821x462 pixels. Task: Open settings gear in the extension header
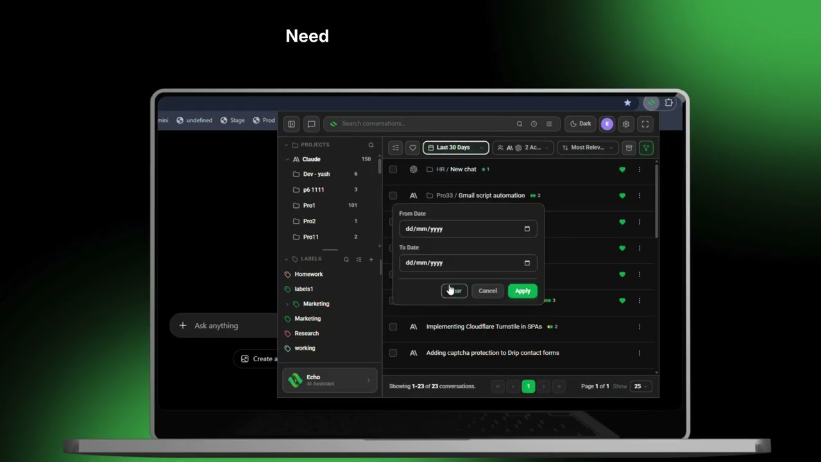[626, 124]
